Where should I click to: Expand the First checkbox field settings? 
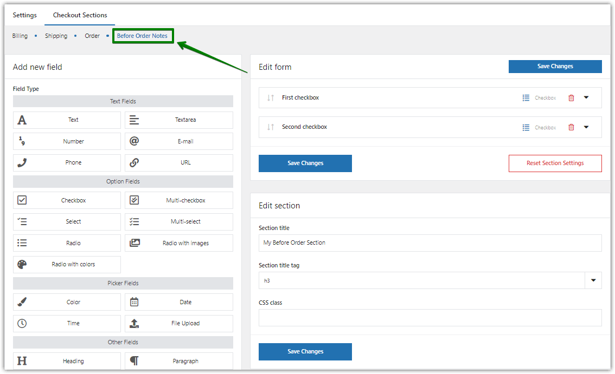click(x=586, y=97)
